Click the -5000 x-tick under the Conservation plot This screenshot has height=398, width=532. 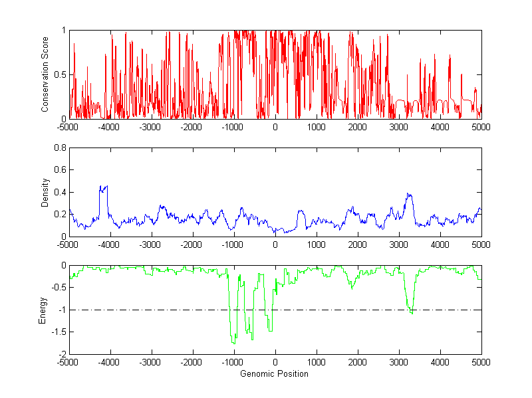pyautogui.click(x=69, y=127)
